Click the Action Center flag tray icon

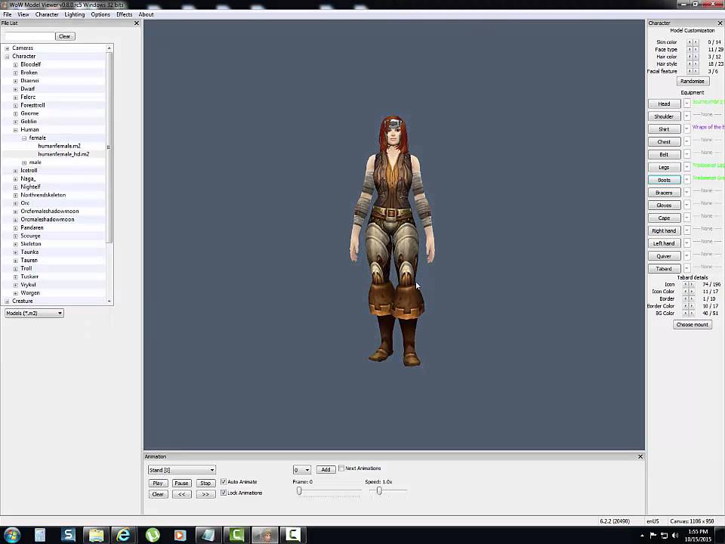coord(652,535)
